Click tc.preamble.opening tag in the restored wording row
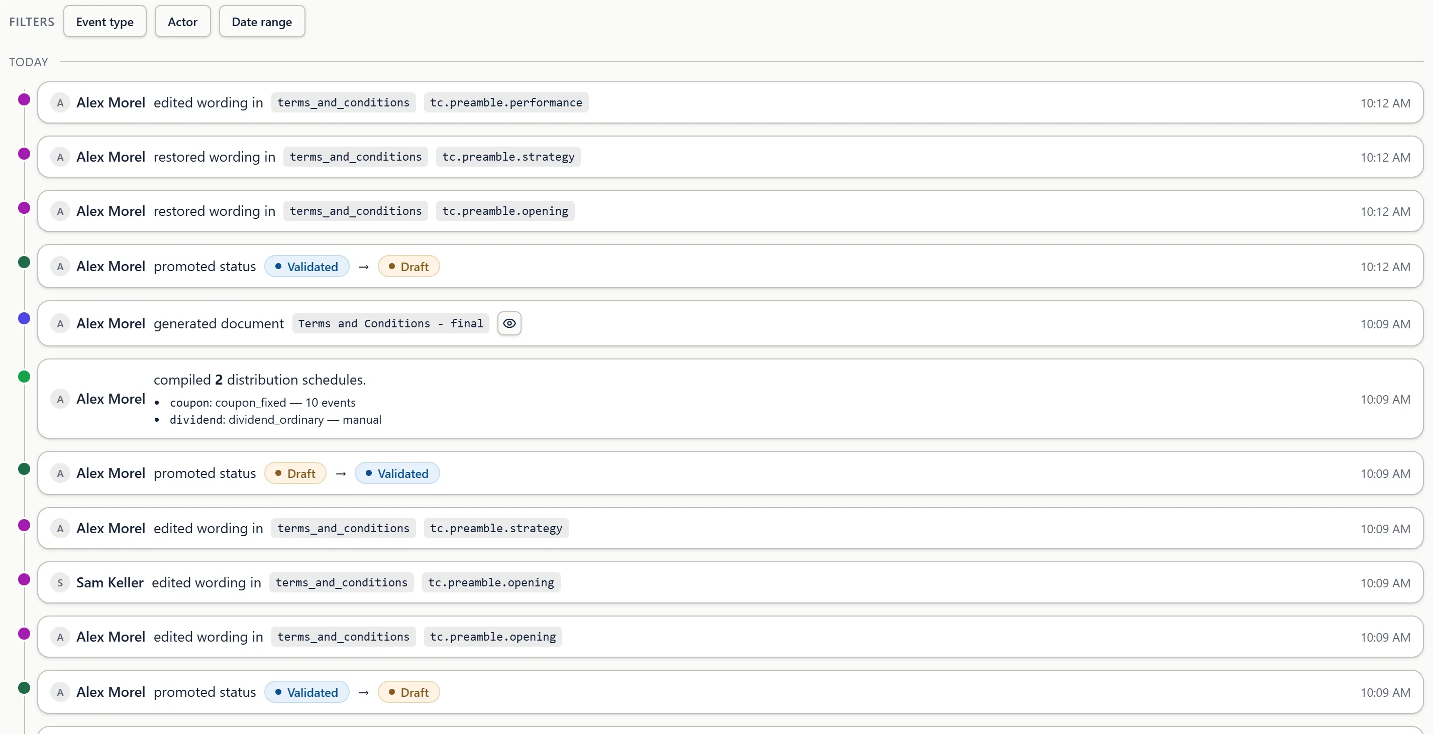 pos(505,211)
